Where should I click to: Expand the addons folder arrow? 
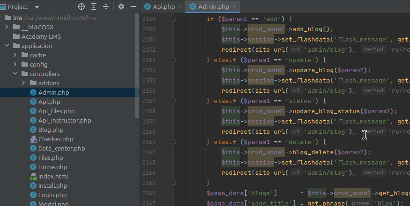click(23, 83)
